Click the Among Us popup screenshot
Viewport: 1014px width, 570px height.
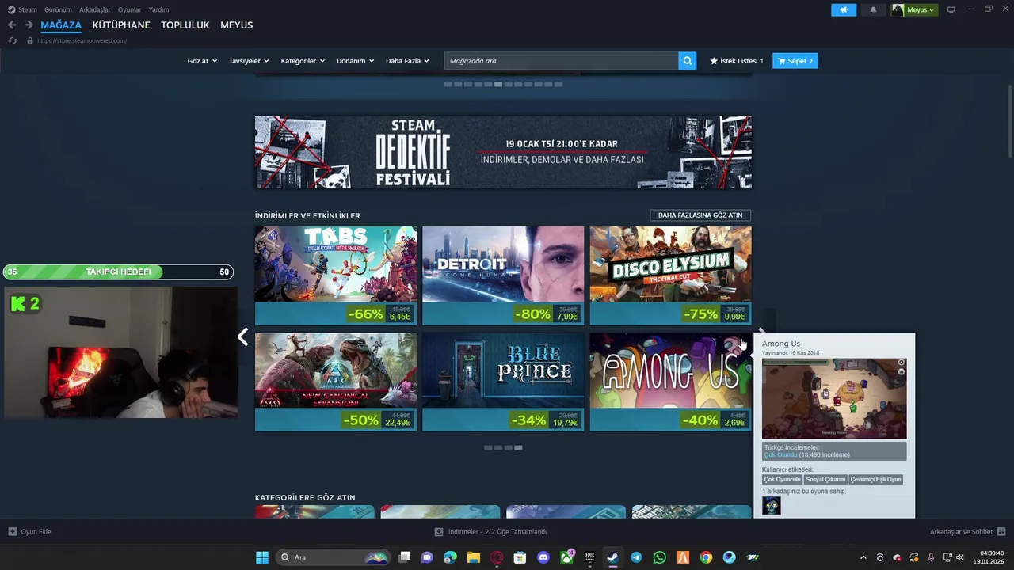pyautogui.click(x=834, y=398)
